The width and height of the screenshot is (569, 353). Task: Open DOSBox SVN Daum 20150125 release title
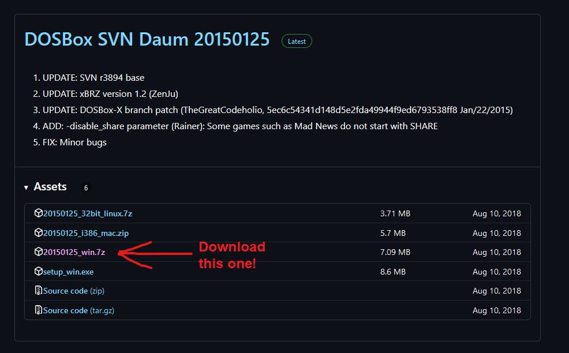[147, 39]
